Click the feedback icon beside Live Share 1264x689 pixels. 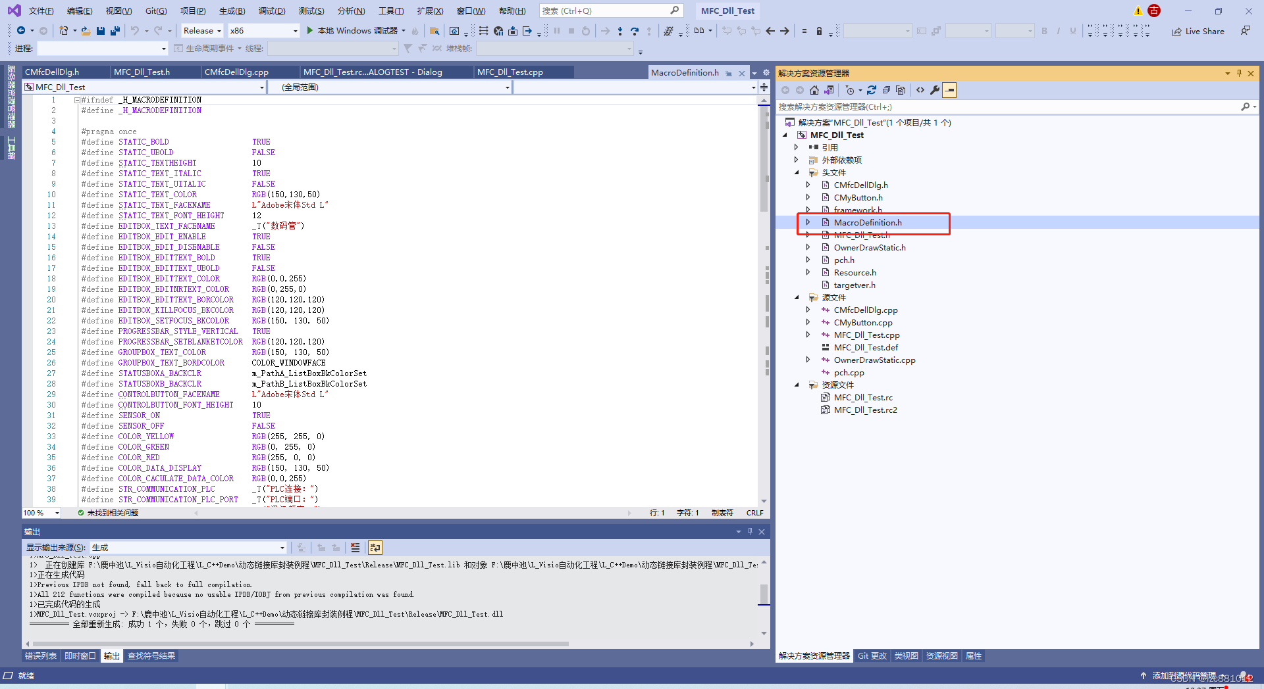pos(1245,31)
